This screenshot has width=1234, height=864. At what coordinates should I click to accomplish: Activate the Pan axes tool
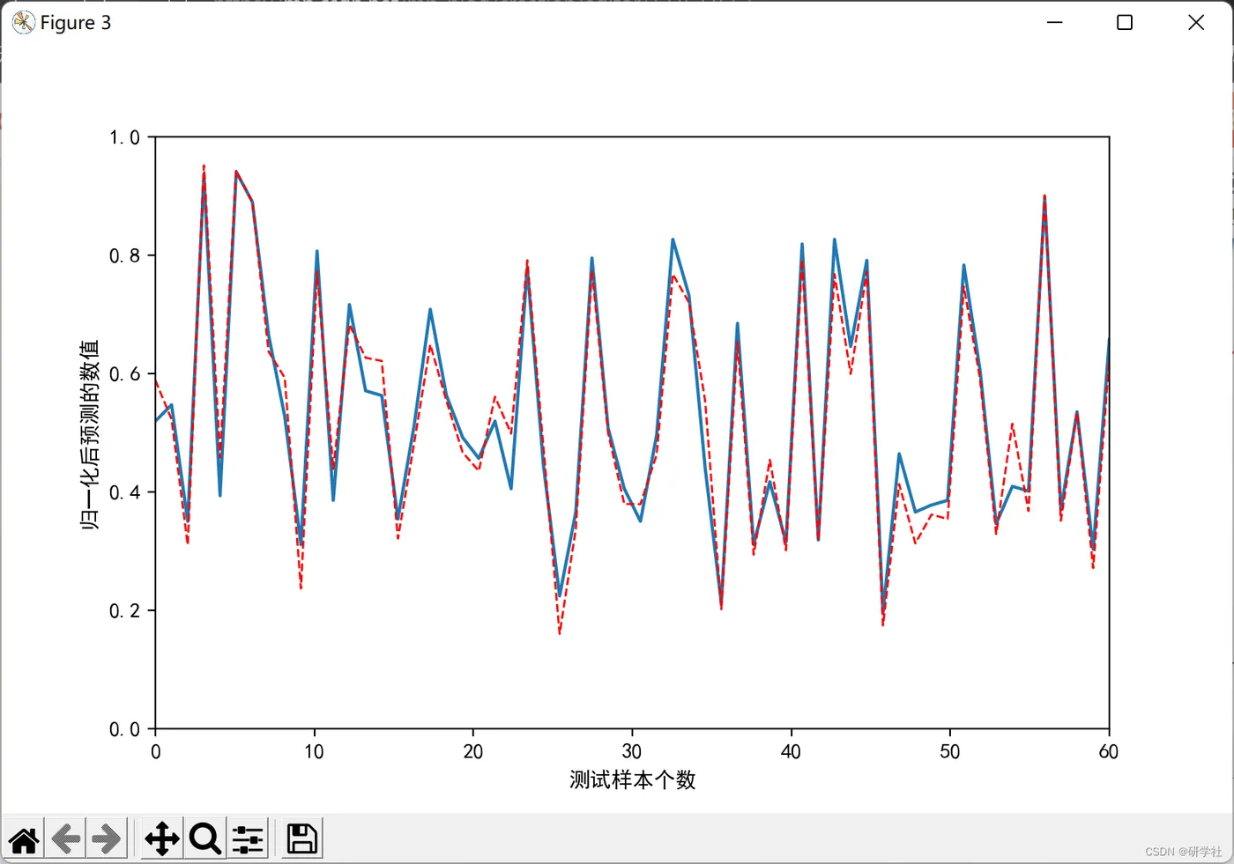pyautogui.click(x=162, y=838)
